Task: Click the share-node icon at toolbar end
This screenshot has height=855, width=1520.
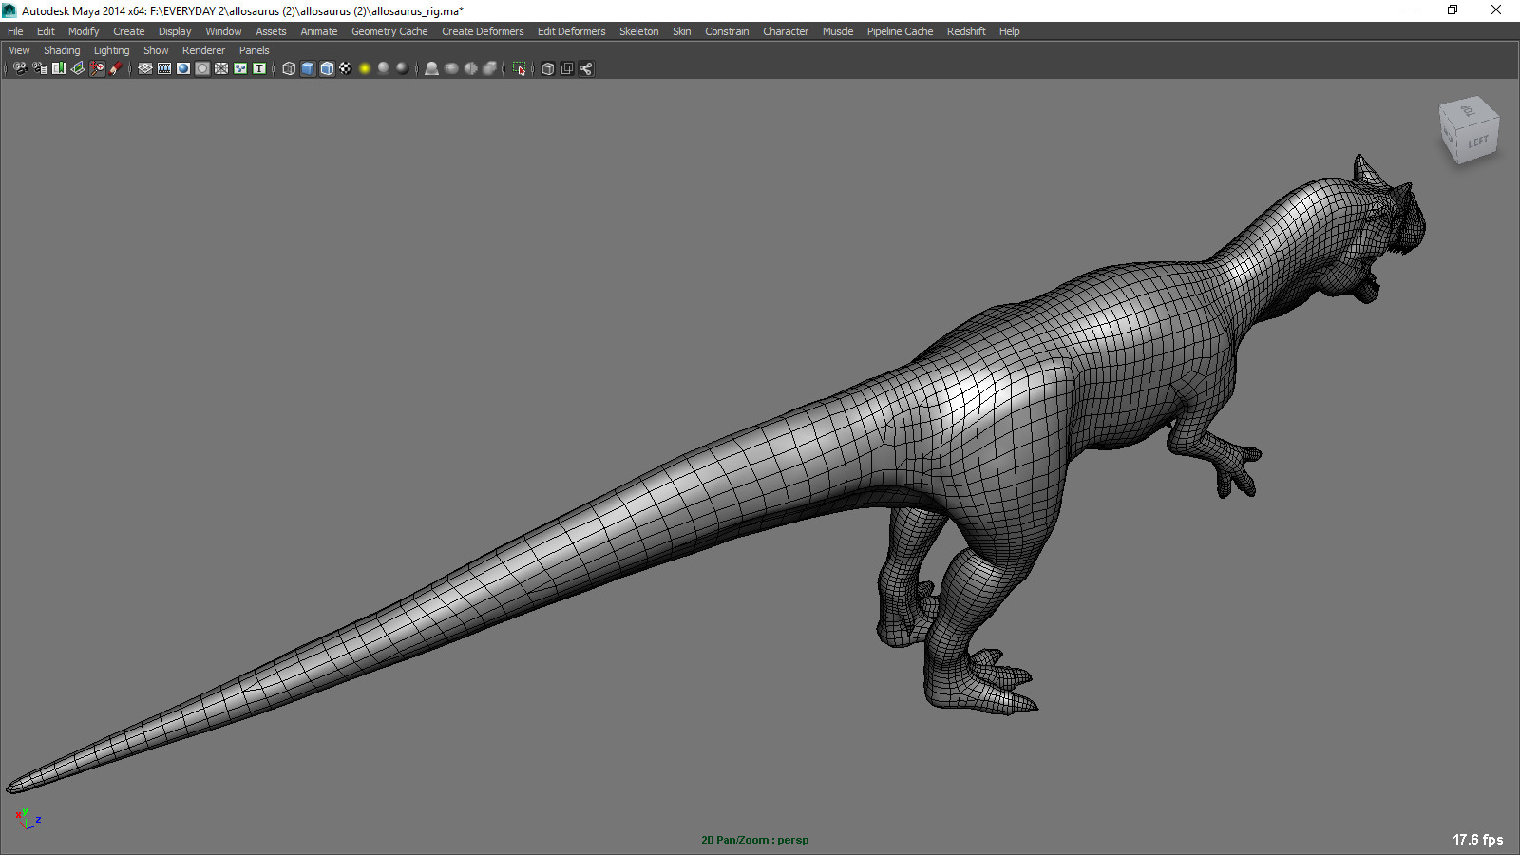Action: click(586, 68)
